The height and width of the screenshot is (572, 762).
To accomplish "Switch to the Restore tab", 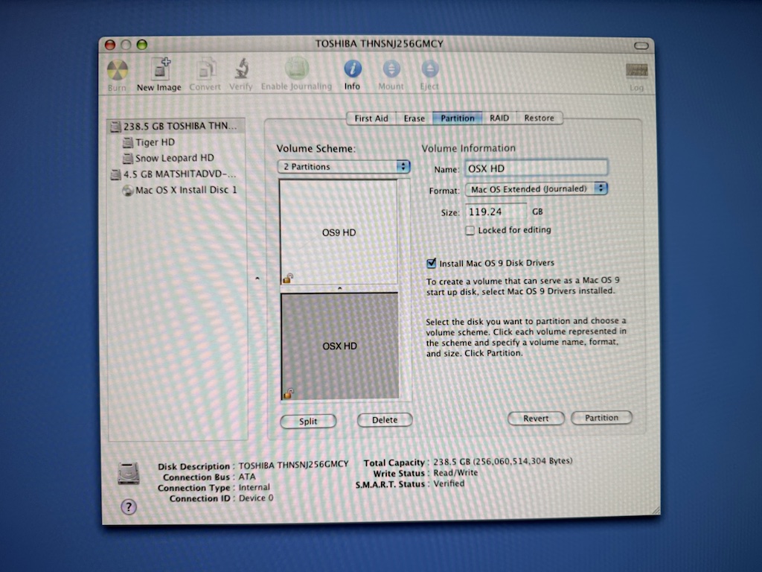I will (x=539, y=118).
